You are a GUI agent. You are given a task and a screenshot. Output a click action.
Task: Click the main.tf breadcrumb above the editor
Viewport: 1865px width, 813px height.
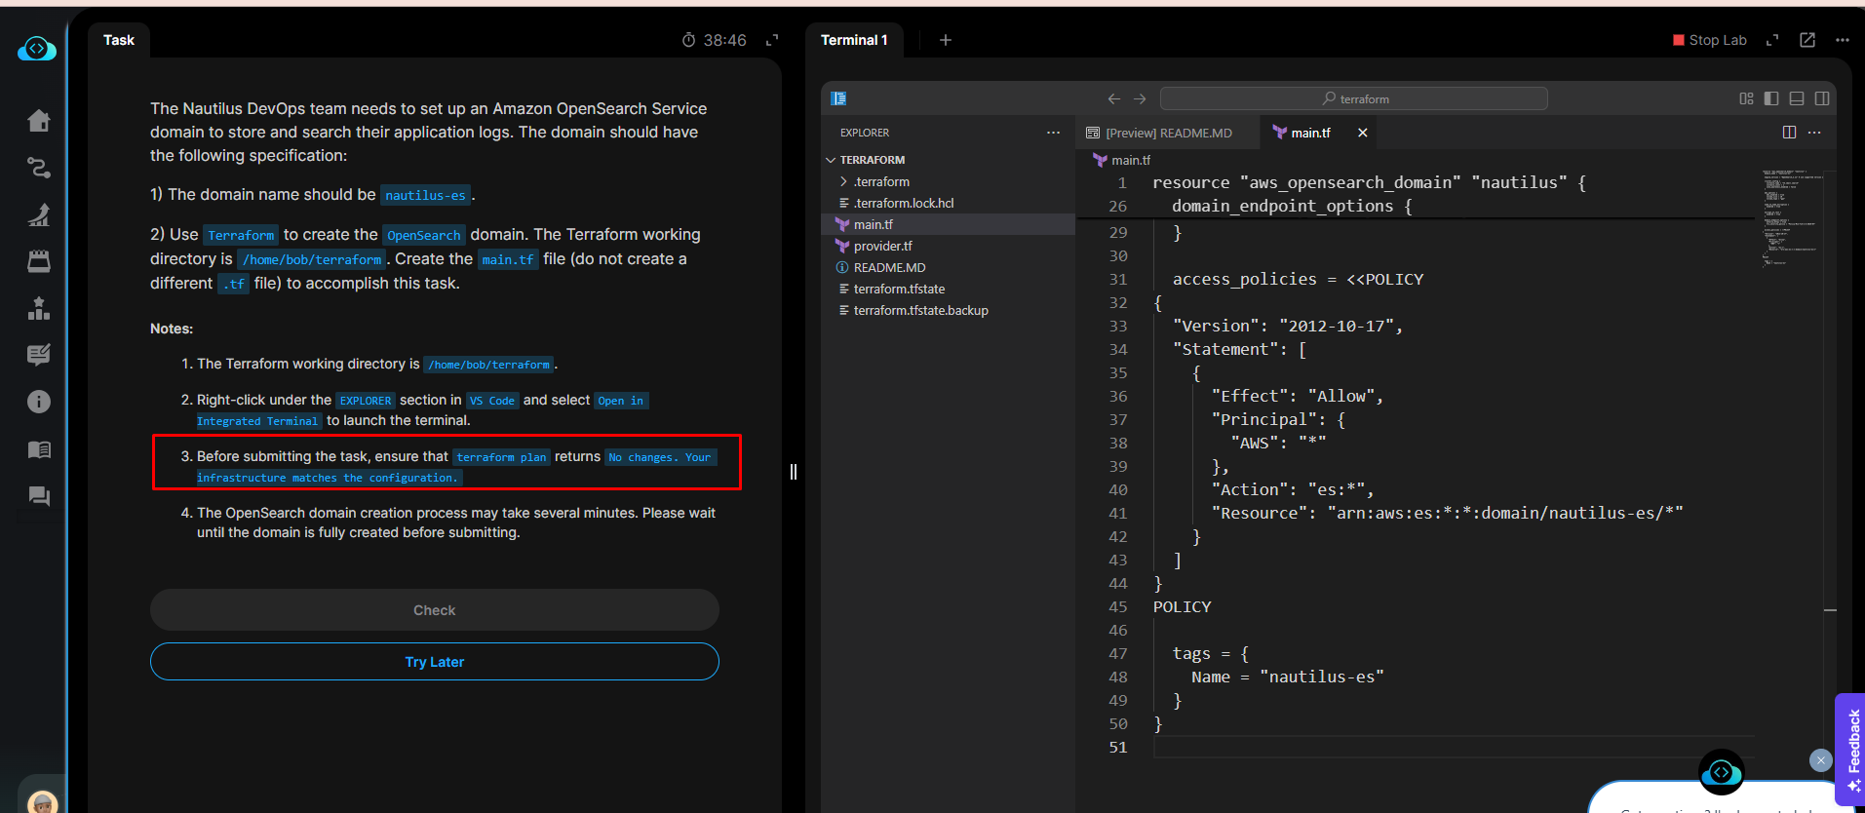pyautogui.click(x=1122, y=160)
